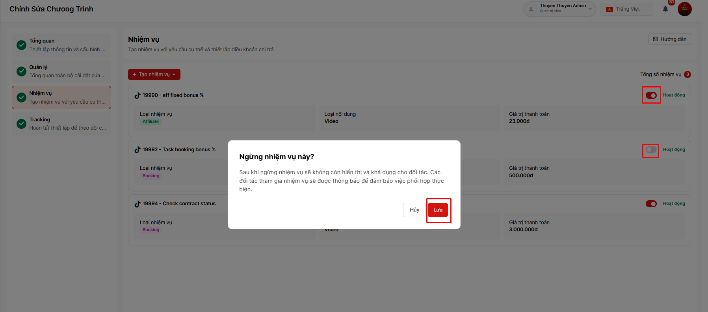
Task: Cancel the dialog with Hủy
Action: (414, 210)
